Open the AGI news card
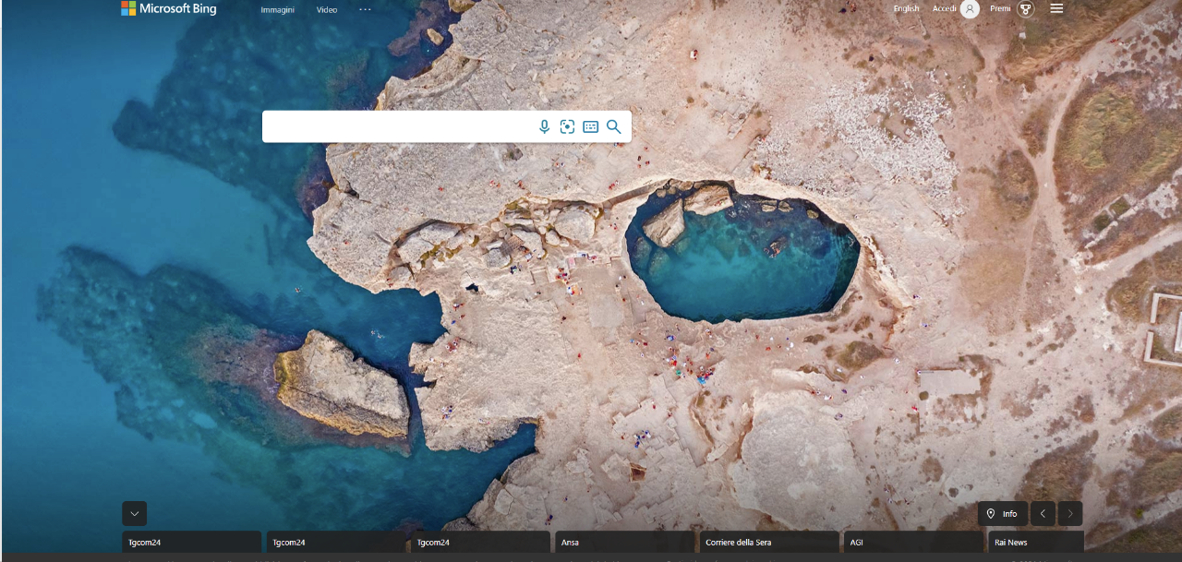The width and height of the screenshot is (1182, 562). 913,542
